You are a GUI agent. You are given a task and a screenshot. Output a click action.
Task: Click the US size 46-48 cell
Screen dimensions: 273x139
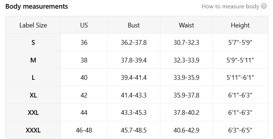pyautogui.click(x=84, y=130)
